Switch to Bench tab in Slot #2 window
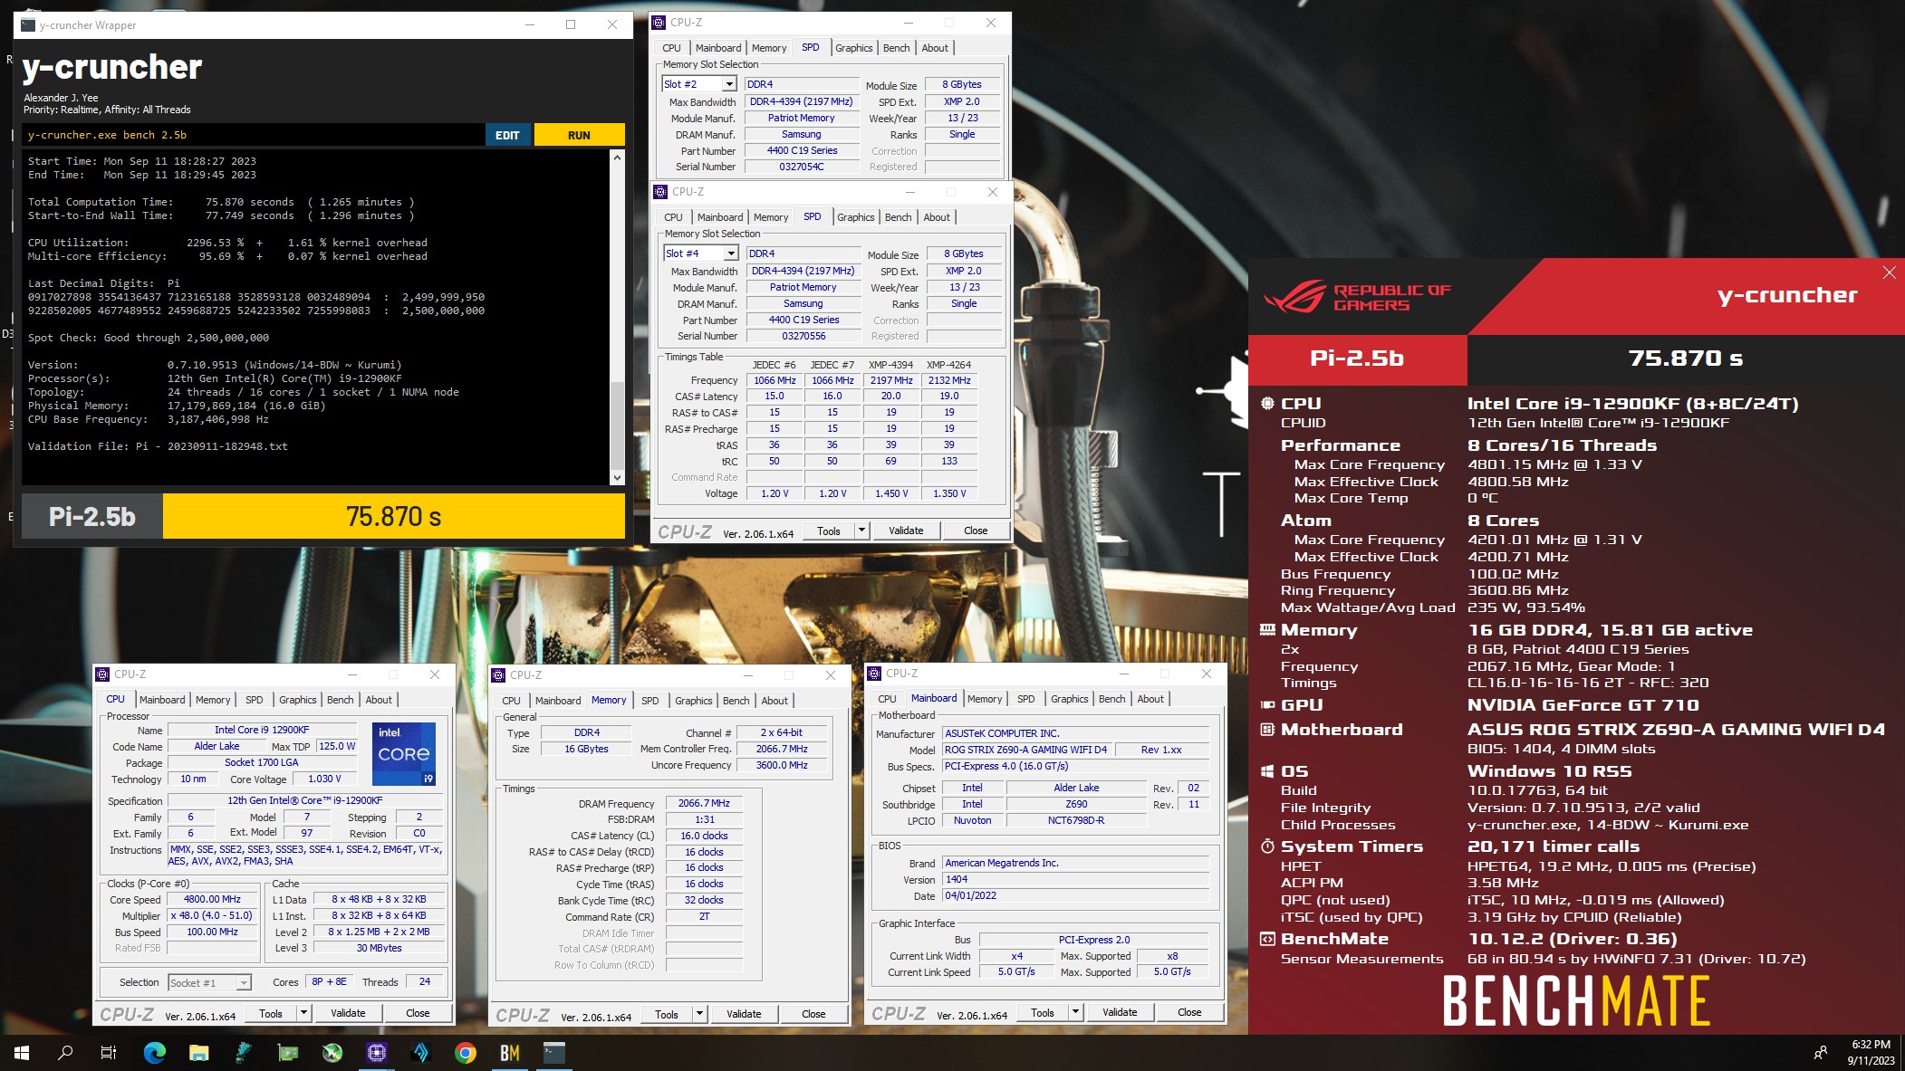The width and height of the screenshot is (1905, 1071). point(896,48)
